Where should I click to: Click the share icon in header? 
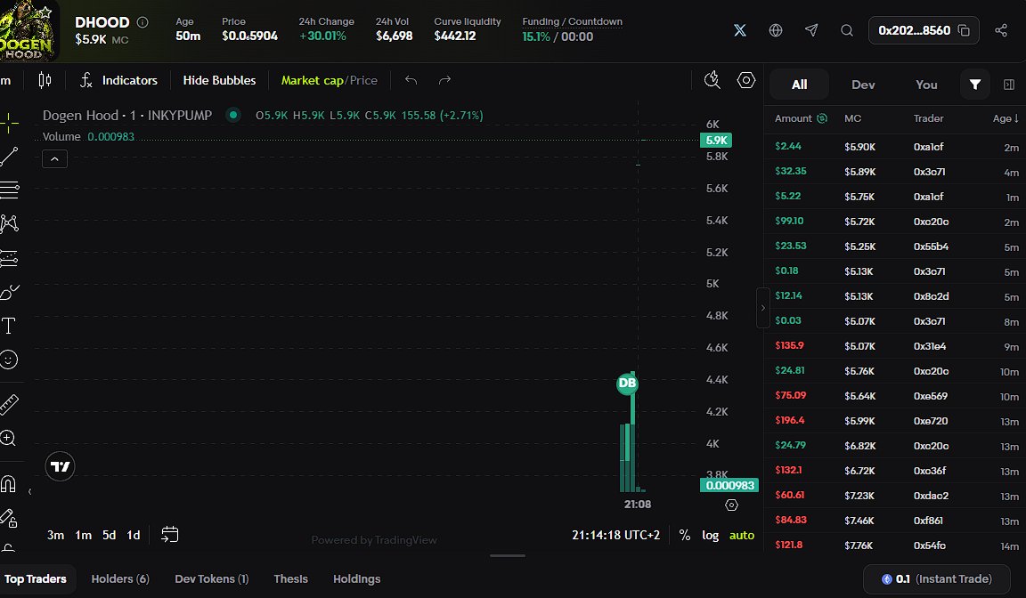[x=1000, y=30]
